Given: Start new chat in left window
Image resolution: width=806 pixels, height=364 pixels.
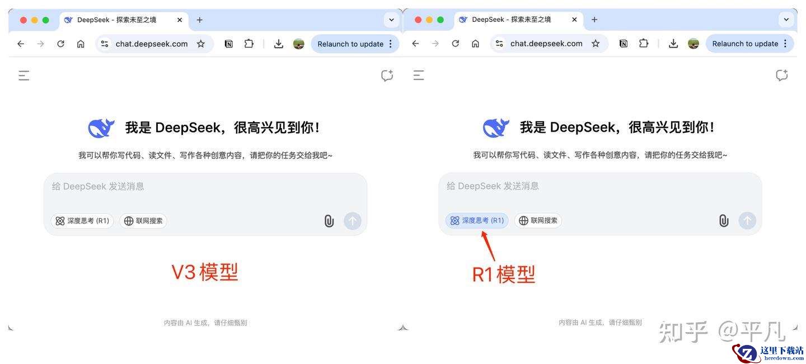Looking at the screenshot, I should pos(387,76).
